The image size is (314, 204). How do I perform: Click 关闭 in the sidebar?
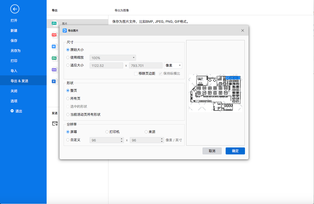[14, 91]
